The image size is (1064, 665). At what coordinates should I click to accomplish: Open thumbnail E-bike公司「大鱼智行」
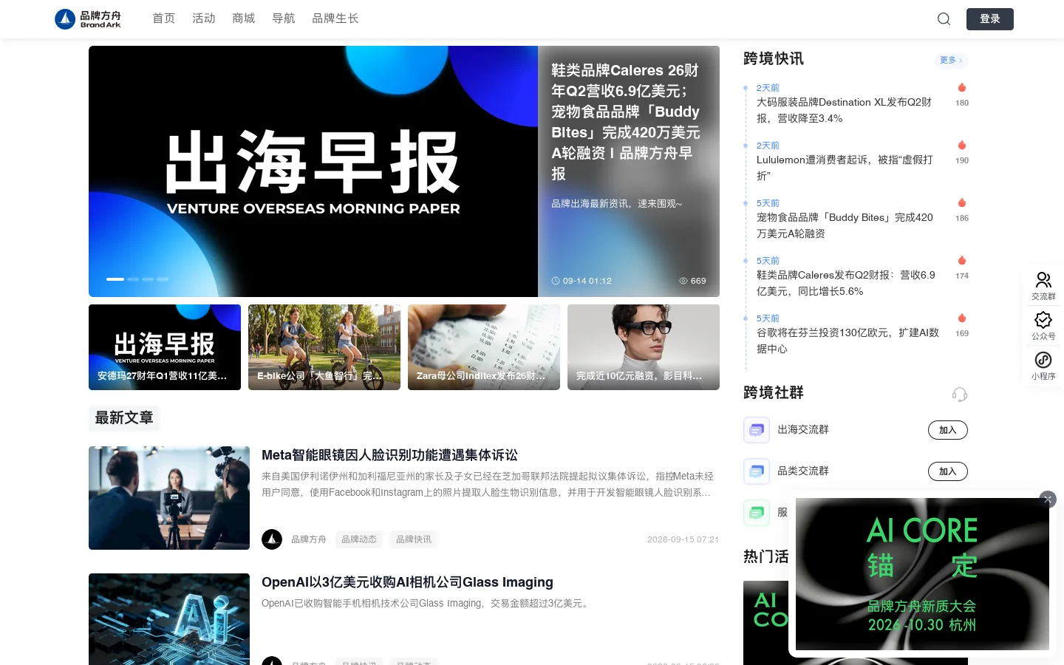click(324, 347)
